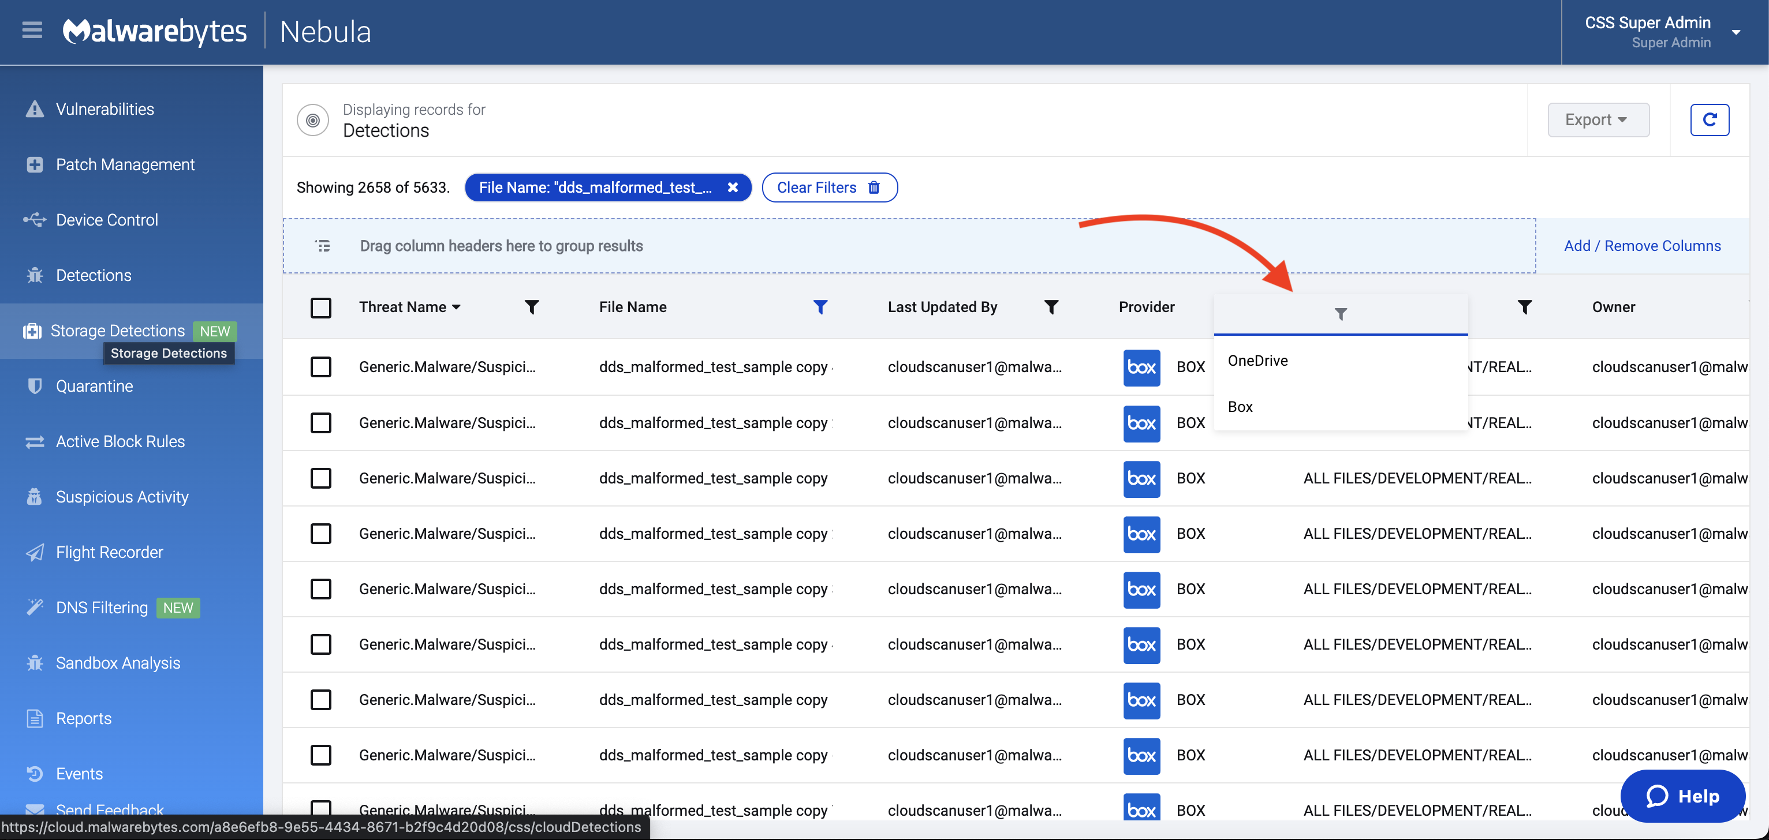Click the Detections target icon
1769x840 pixels.
pyautogui.click(x=312, y=121)
